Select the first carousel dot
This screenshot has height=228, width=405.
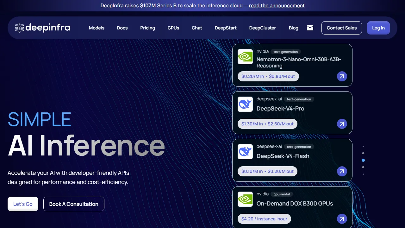pyautogui.click(x=363, y=146)
